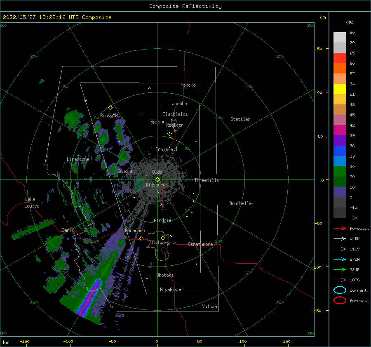Click the Calgary city label

[161, 243]
